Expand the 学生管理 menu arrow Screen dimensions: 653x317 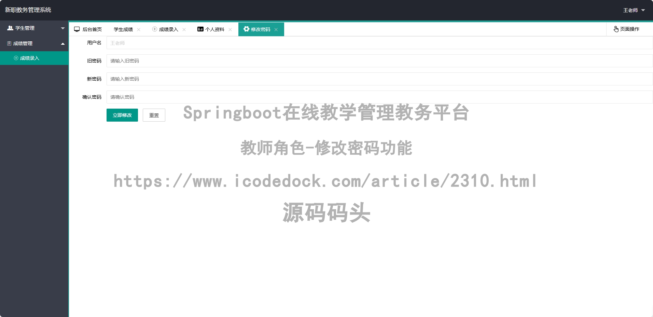(63, 28)
